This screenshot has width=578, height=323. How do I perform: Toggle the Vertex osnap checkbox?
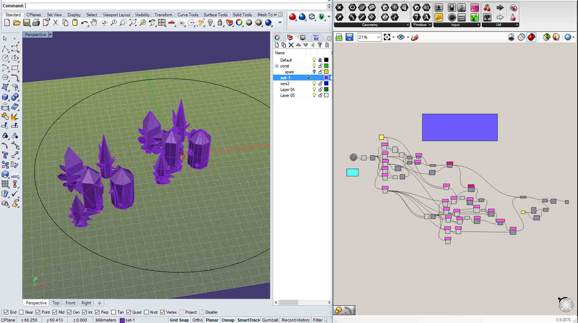pos(162,312)
